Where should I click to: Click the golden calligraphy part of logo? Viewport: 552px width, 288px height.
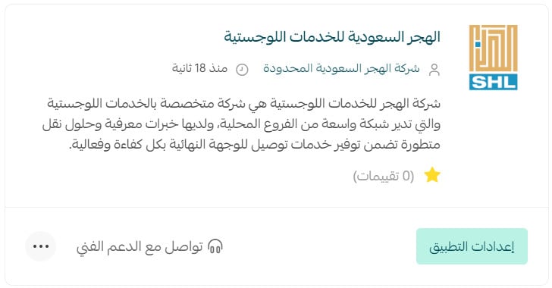pyautogui.click(x=493, y=49)
